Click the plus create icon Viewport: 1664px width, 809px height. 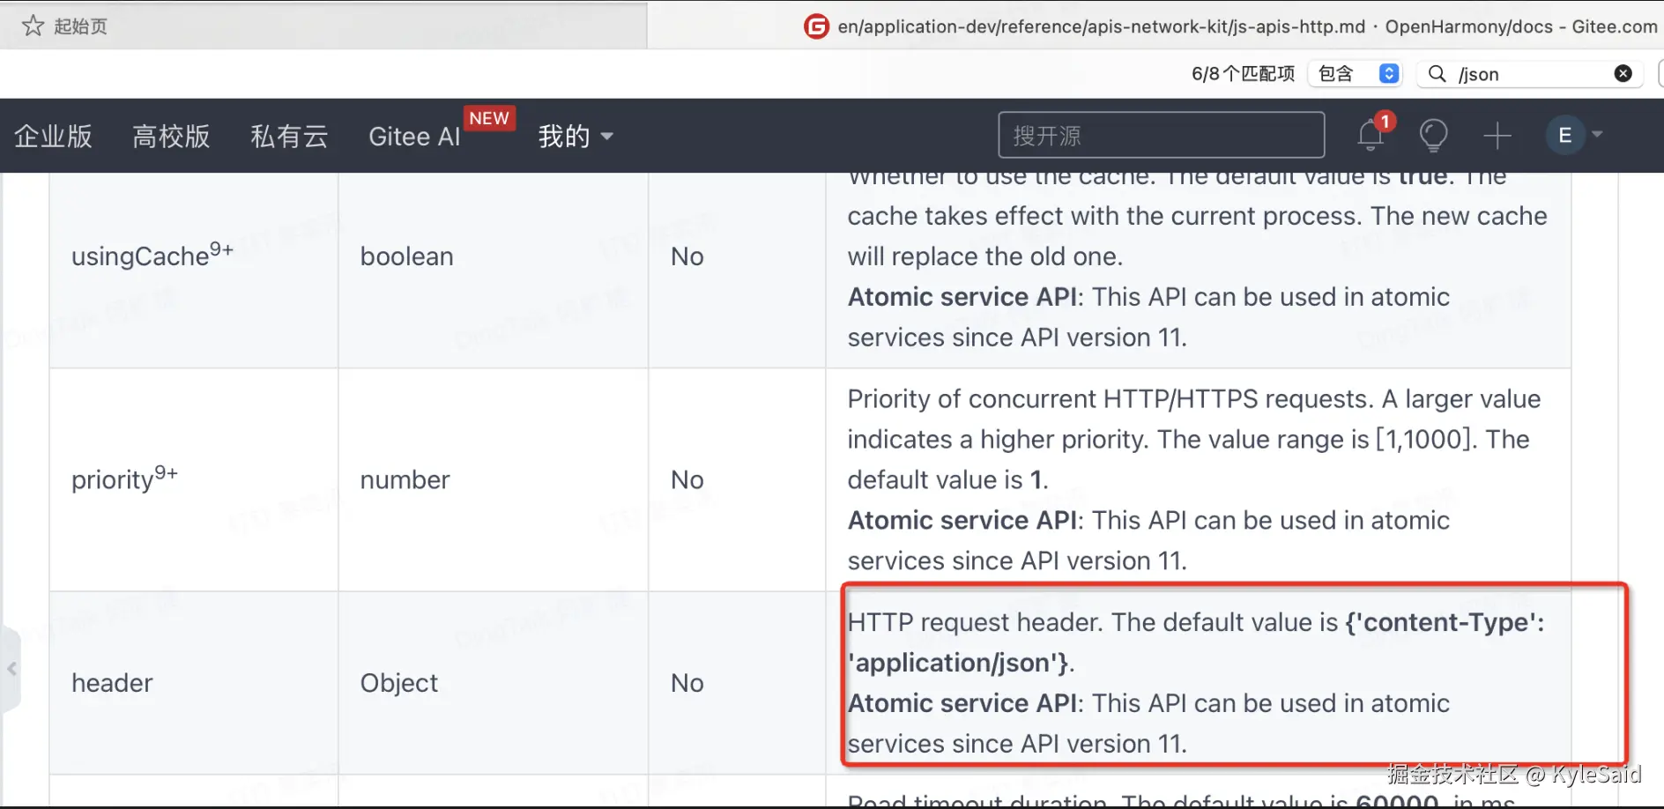pos(1497,136)
